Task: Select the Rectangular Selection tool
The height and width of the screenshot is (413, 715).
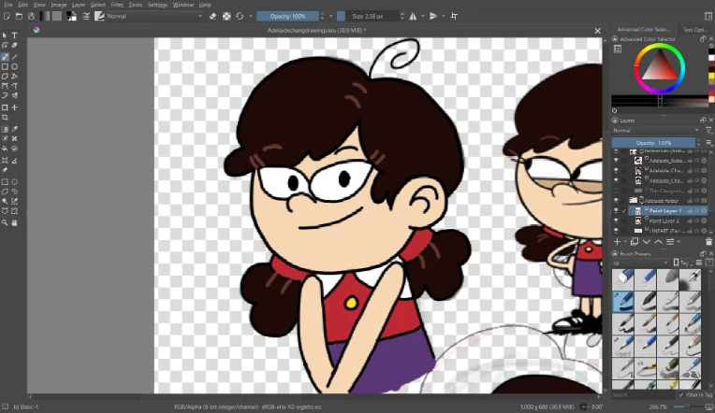Action: (5, 181)
